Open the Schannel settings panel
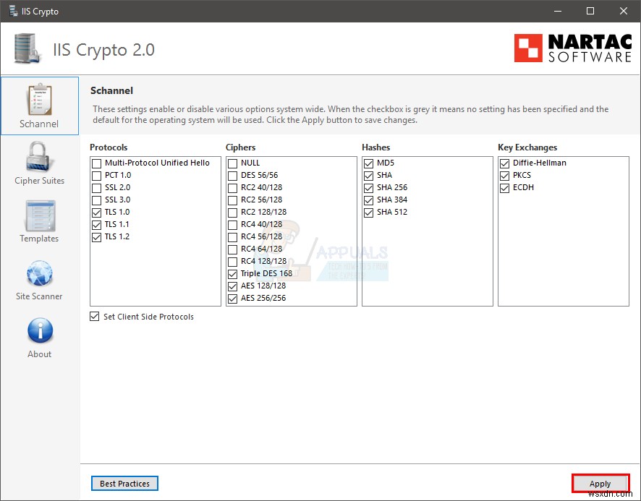 [x=40, y=106]
